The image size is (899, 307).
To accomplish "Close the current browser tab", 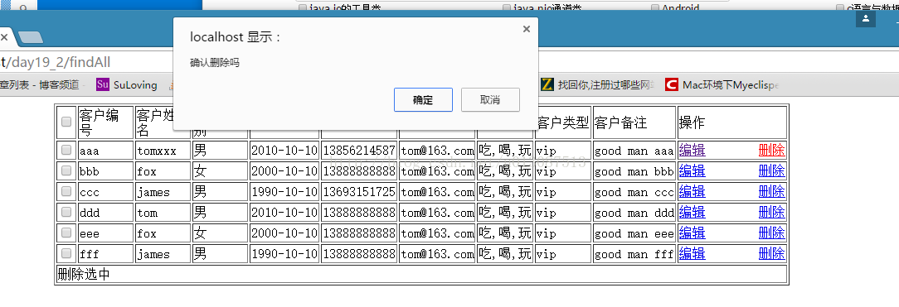I will click(4, 38).
